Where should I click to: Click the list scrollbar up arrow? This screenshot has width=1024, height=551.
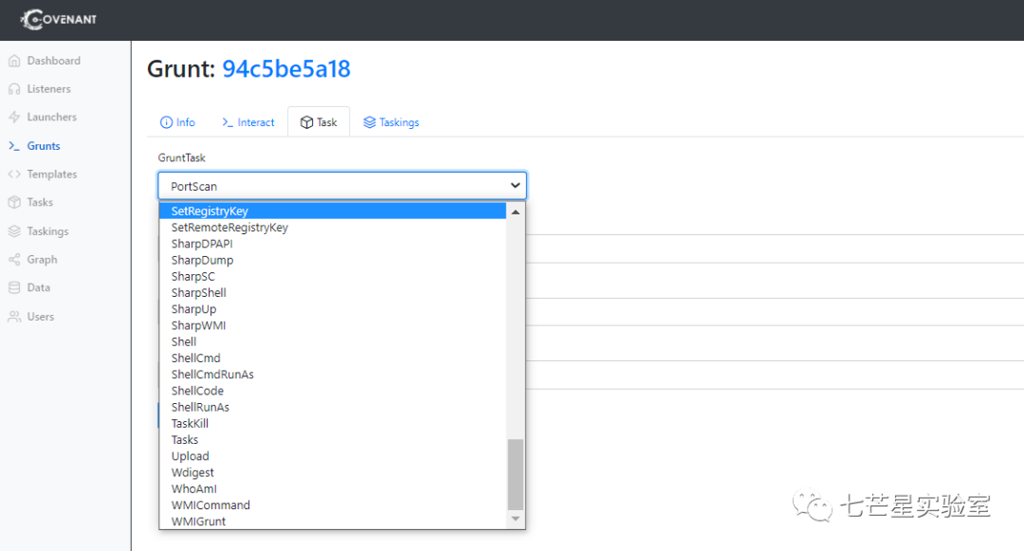coord(515,211)
